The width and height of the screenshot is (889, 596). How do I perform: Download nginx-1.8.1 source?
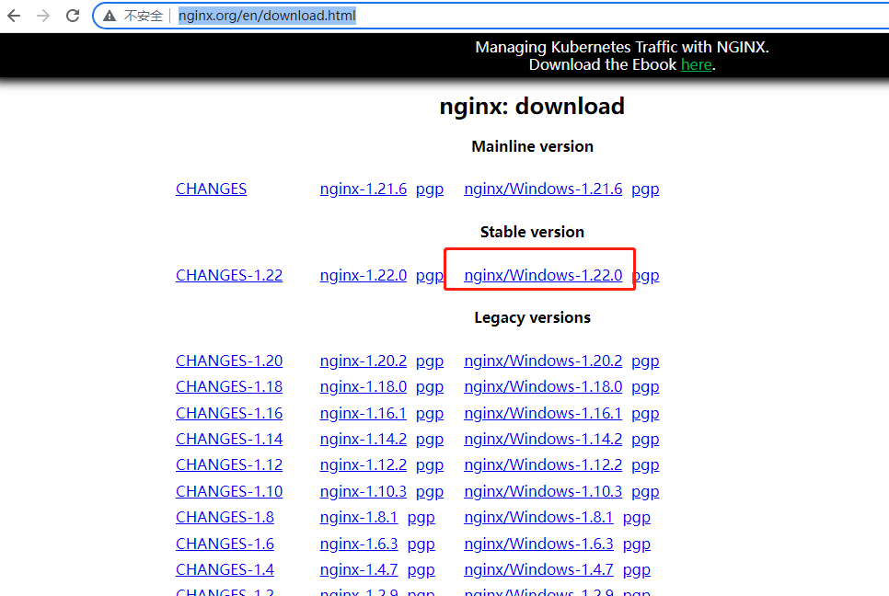[359, 517]
